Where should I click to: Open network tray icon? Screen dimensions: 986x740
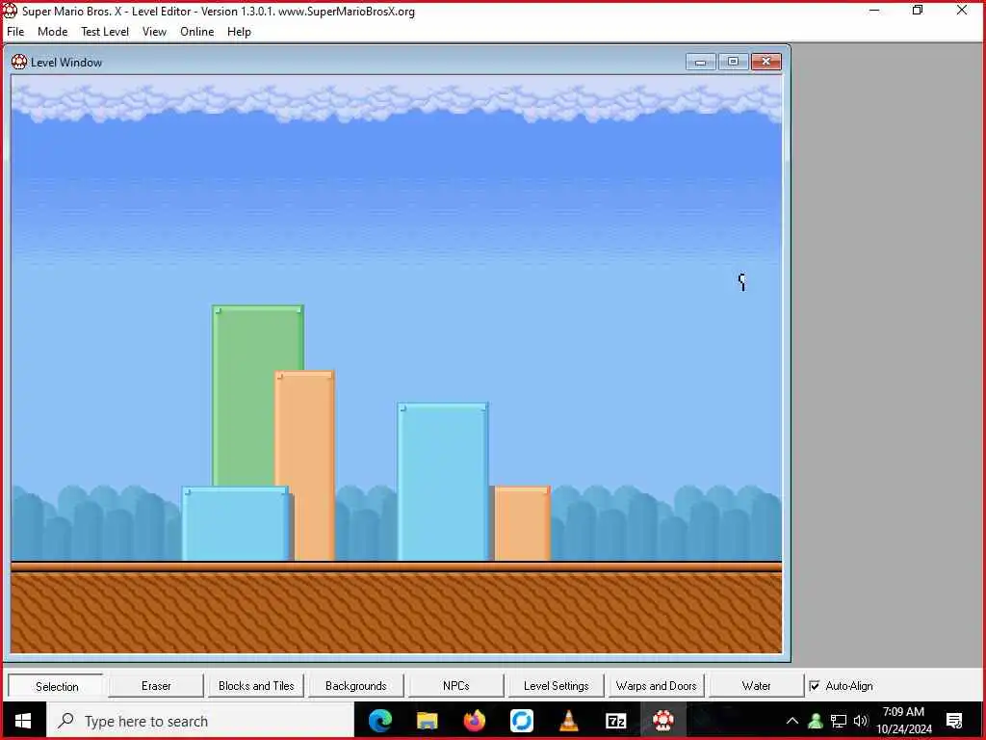[839, 721]
